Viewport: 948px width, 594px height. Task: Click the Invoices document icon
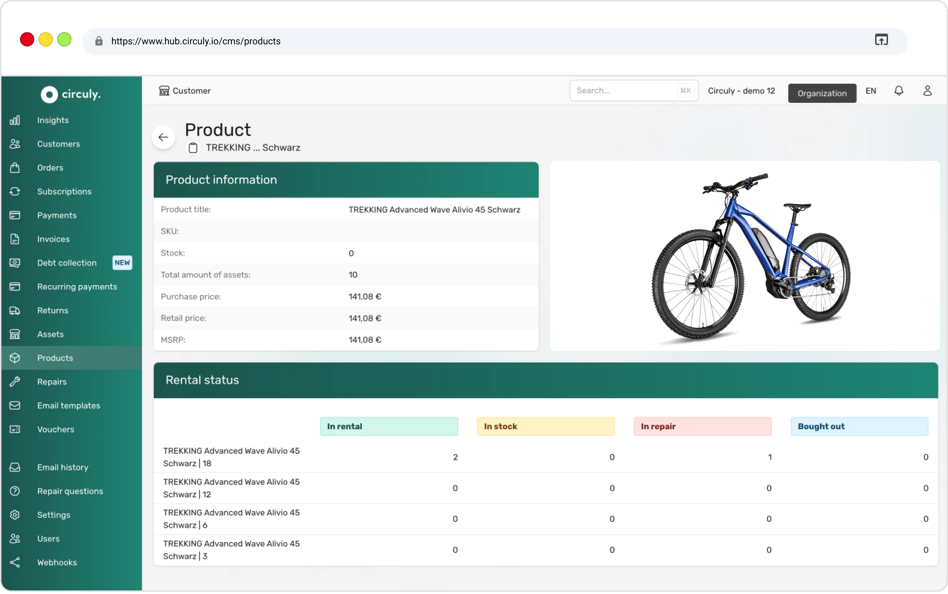(15, 239)
